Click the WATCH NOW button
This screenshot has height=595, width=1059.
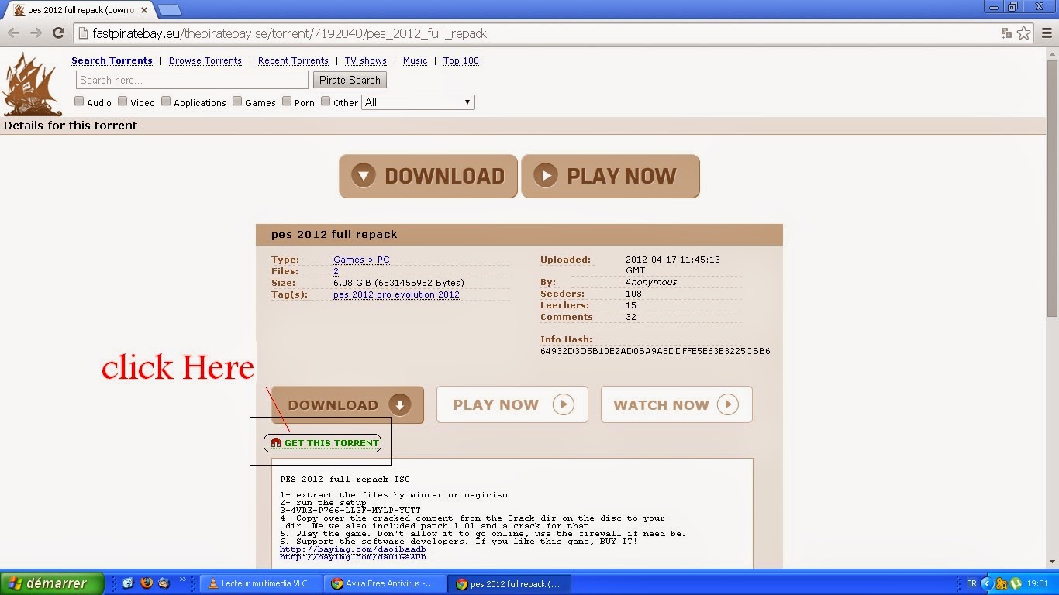(677, 404)
